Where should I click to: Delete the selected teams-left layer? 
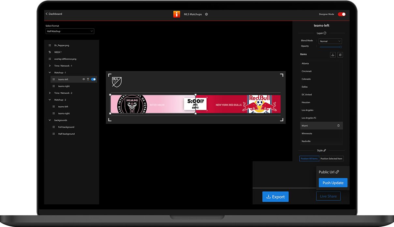pyautogui.click(x=88, y=79)
